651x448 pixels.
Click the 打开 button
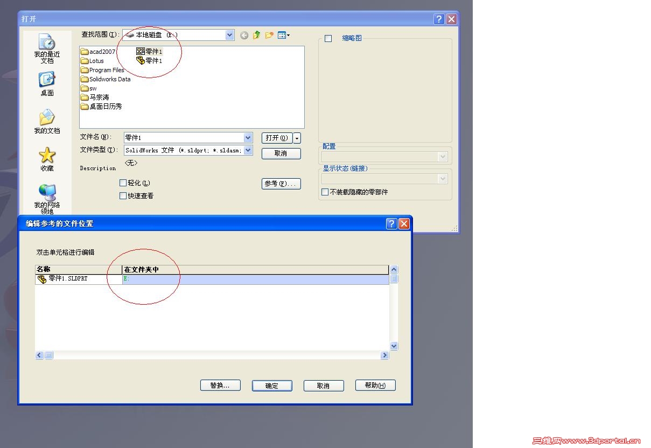(x=277, y=138)
